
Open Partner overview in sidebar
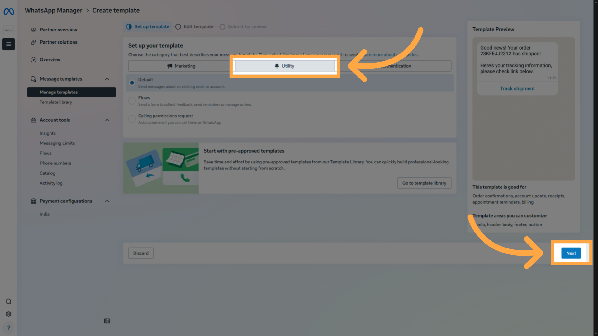point(58,30)
